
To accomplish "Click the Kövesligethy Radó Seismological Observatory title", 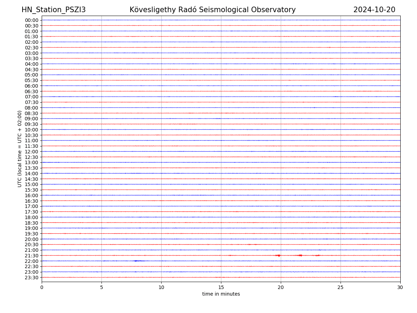I will point(212,10).
